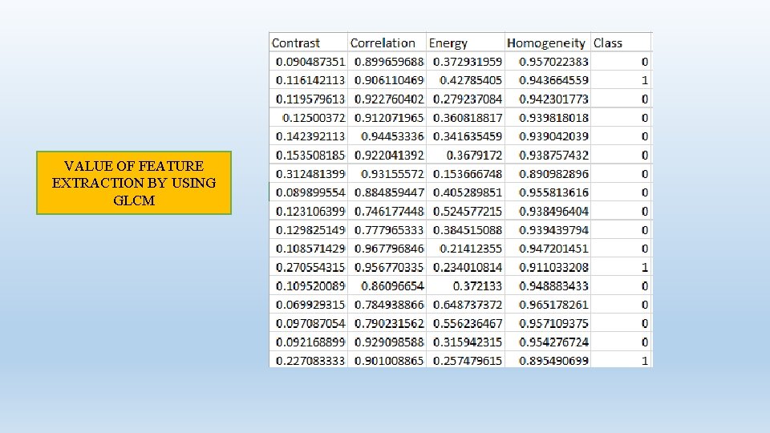Click the Energy column header
This screenshot has width=770, height=433.
(465, 42)
